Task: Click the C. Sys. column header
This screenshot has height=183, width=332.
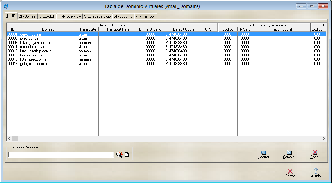Action: pyautogui.click(x=210, y=29)
